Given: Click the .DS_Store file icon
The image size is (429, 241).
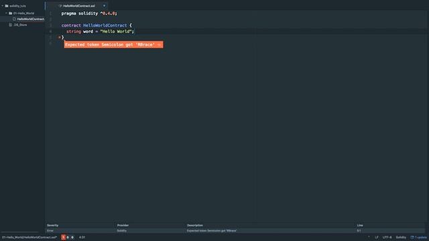Looking at the screenshot, I should (x=11, y=25).
